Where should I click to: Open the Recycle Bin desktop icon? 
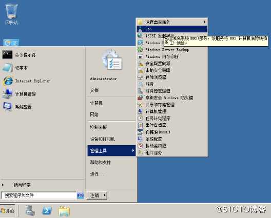11,14
